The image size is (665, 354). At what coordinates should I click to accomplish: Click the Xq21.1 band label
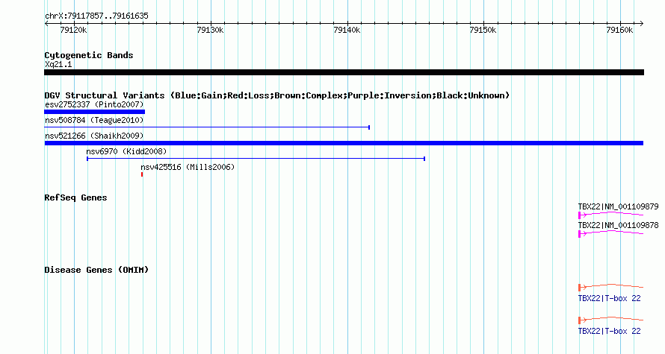coord(58,64)
